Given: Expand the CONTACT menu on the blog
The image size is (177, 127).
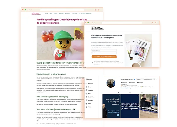Looking at the screenshot, I should pyautogui.click(x=75, y=14).
